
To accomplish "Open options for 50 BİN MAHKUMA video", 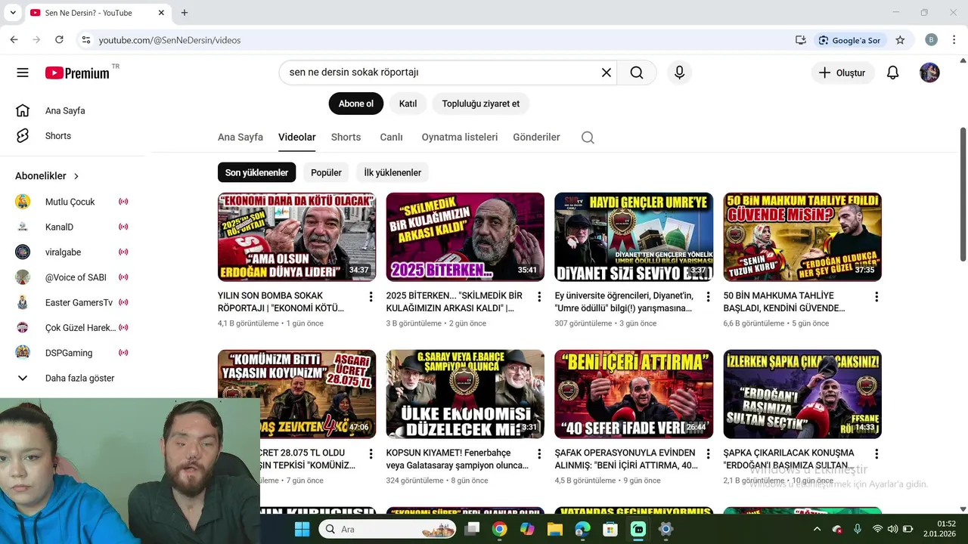I will 876,297.
